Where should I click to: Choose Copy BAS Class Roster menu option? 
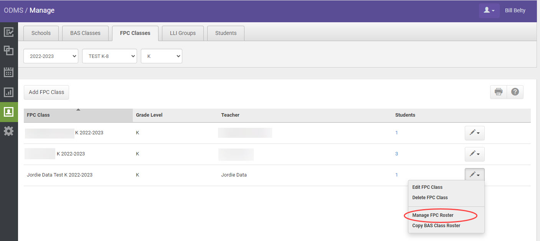click(x=436, y=225)
